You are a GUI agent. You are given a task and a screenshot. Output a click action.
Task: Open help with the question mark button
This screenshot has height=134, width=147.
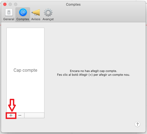pyautogui.click(x=137, y=124)
